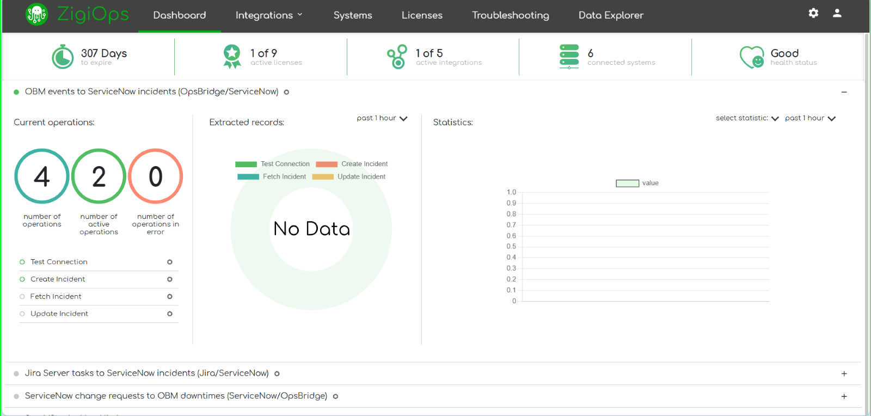Image resolution: width=871 pixels, height=416 pixels.
Task: Open the Licenses tab
Action: (422, 15)
